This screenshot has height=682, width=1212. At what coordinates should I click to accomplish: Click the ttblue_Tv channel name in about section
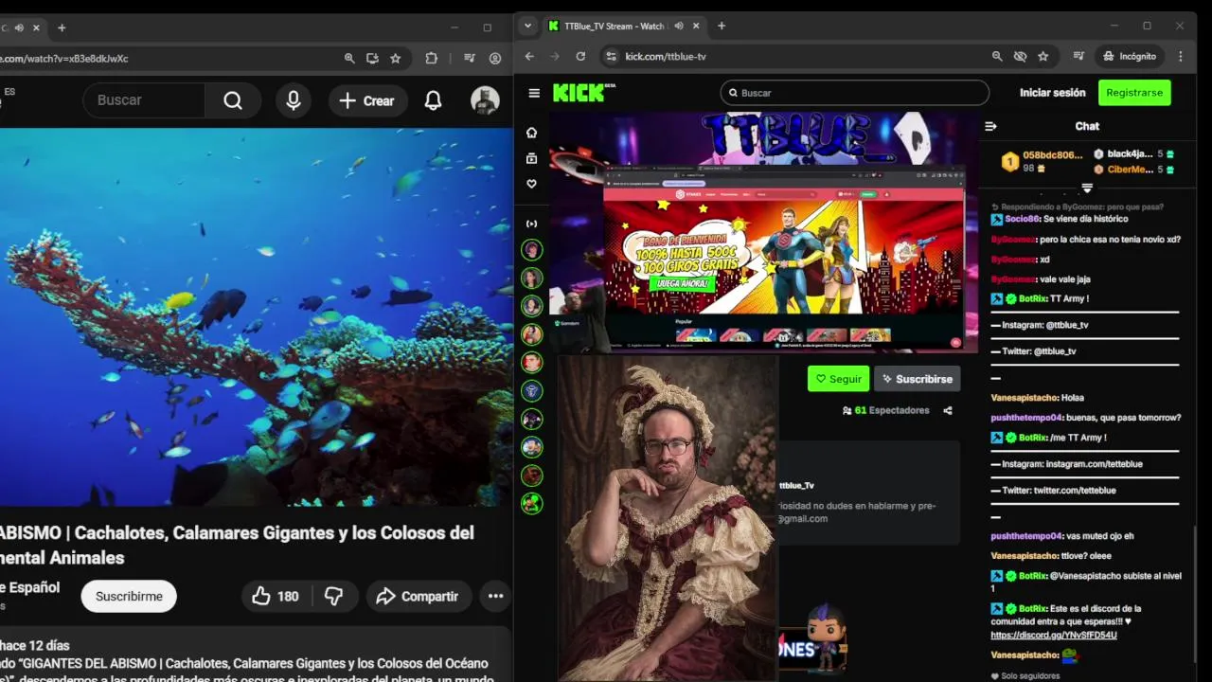797,485
